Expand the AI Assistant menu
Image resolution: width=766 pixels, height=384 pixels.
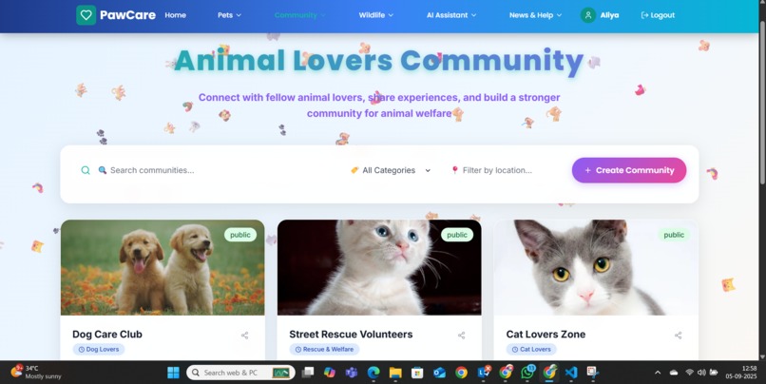[451, 15]
